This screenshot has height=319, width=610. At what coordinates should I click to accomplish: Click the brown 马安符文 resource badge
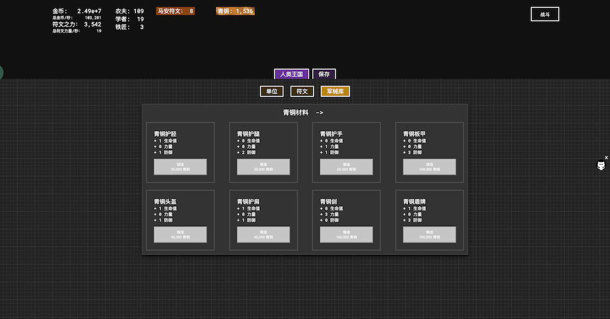(x=176, y=11)
